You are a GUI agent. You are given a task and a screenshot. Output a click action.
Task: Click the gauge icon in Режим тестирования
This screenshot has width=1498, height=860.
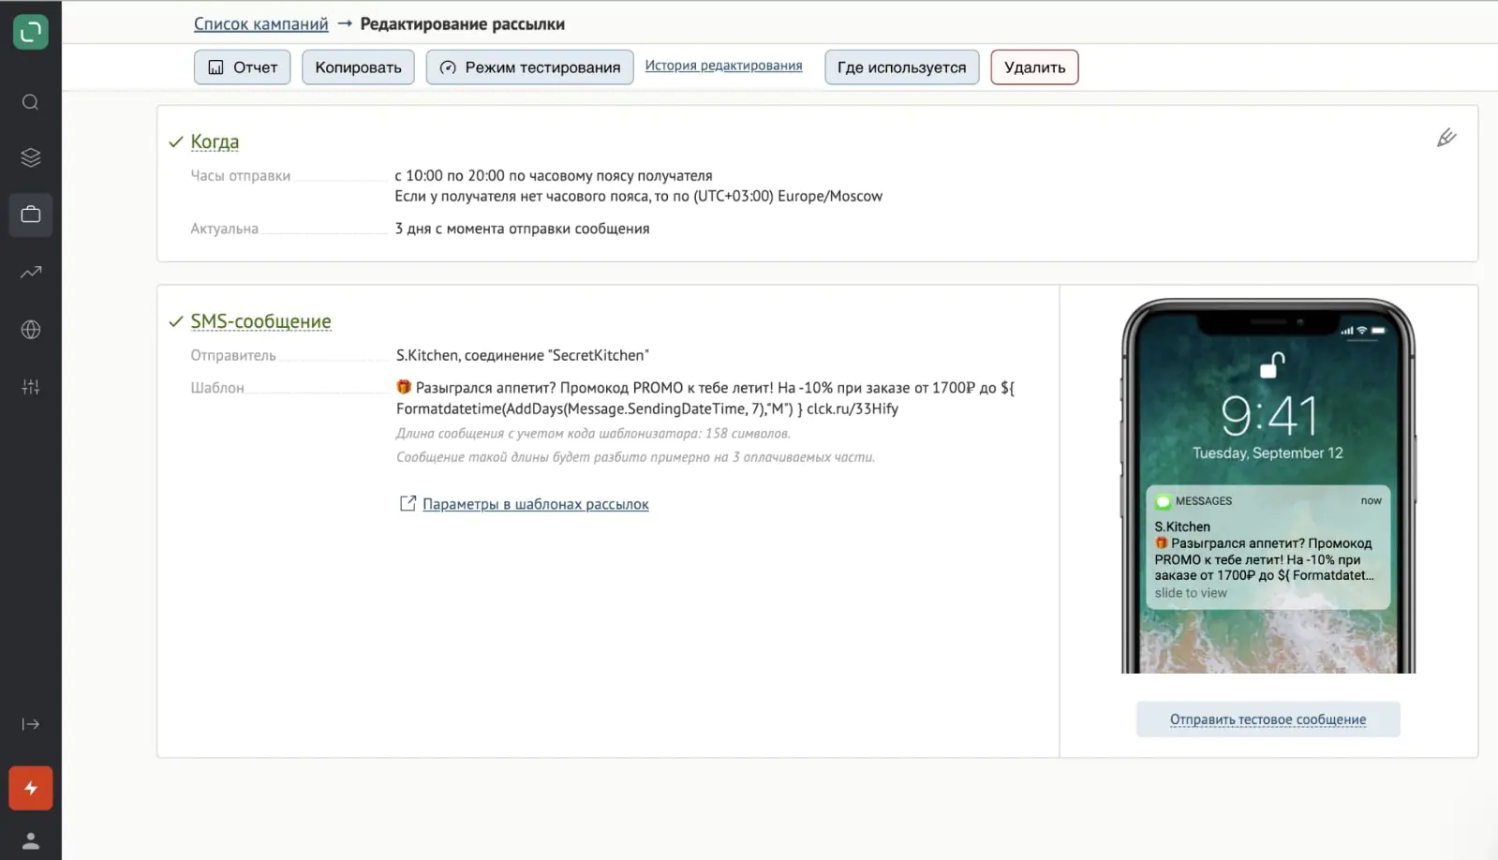(448, 67)
